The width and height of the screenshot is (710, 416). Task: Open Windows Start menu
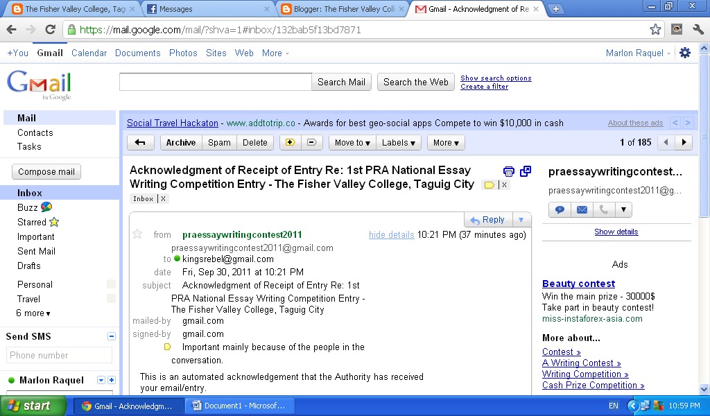click(x=33, y=406)
